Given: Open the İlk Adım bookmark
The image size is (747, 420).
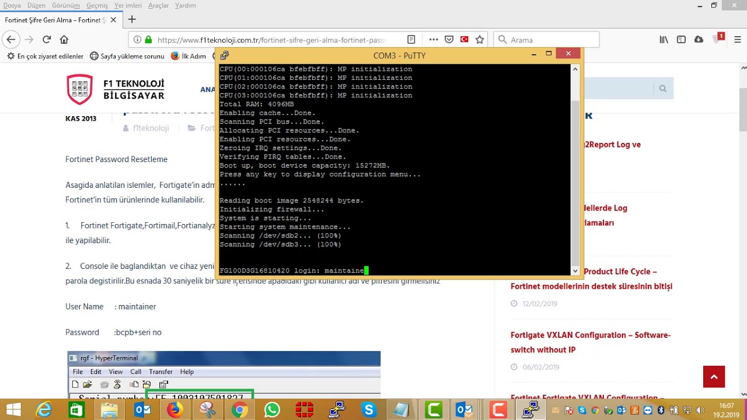Looking at the screenshot, I should [189, 57].
